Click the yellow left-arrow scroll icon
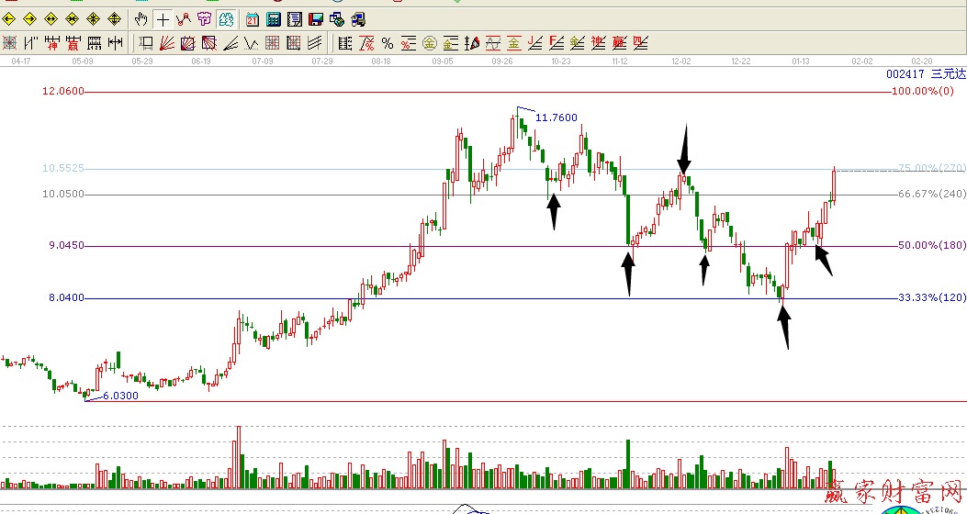 click(x=10, y=18)
